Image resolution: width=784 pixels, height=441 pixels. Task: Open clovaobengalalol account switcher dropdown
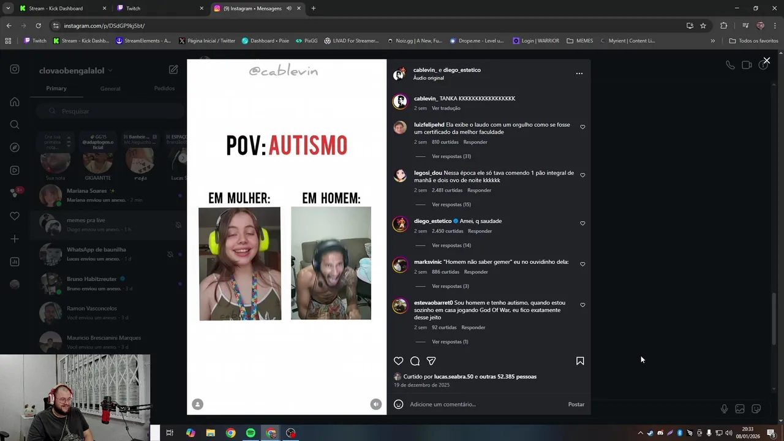pos(76,70)
